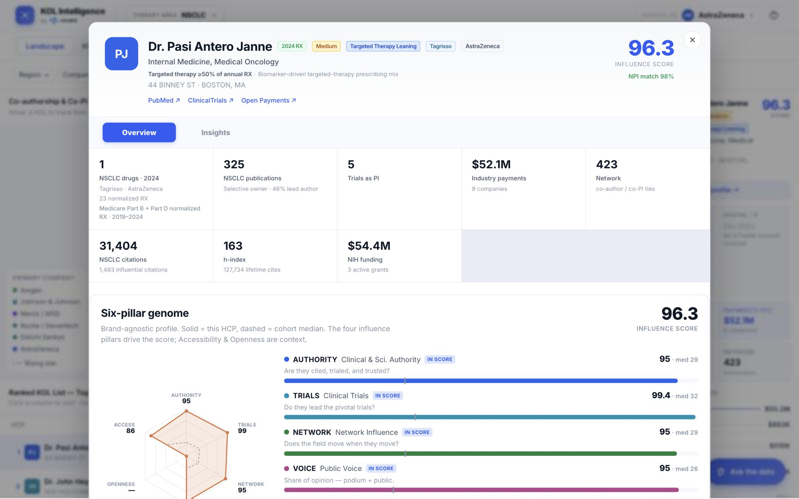The height and width of the screenshot is (499, 799).
Task: Open Ask the data chat button
Action: (x=747, y=472)
